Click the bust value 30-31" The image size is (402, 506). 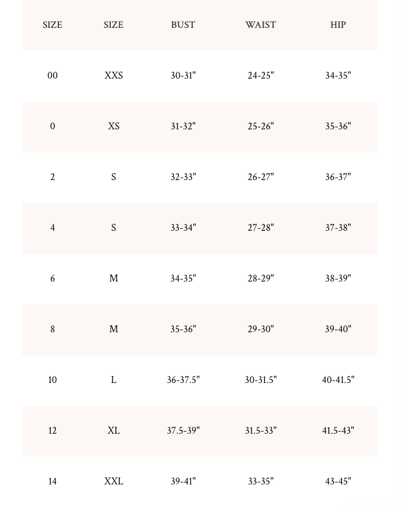coord(183,75)
